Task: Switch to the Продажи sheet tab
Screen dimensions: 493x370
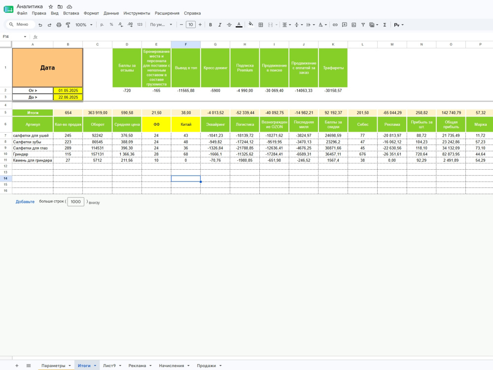Action: coord(209,366)
